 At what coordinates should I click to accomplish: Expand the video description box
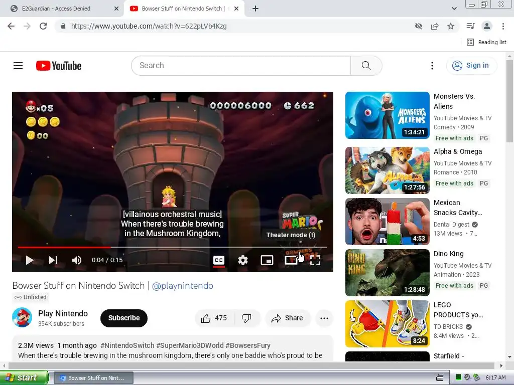(x=173, y=348)
